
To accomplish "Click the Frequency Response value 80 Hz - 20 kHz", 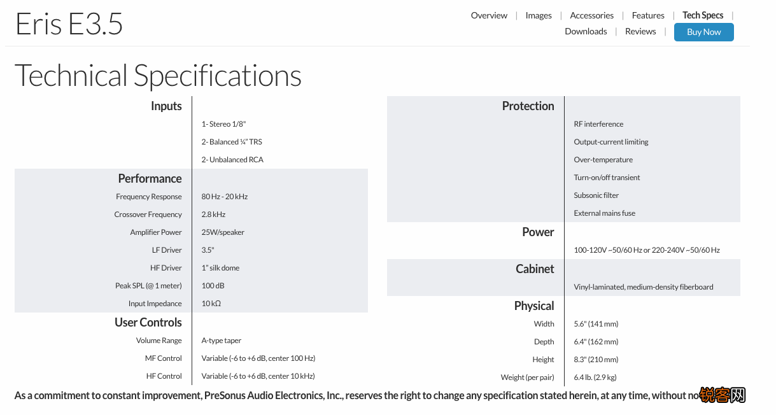I will [225, 197].
